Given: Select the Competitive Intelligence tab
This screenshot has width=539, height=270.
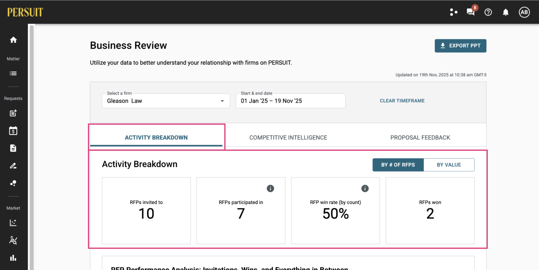Looking at the screenshot, I should (288, 138).
